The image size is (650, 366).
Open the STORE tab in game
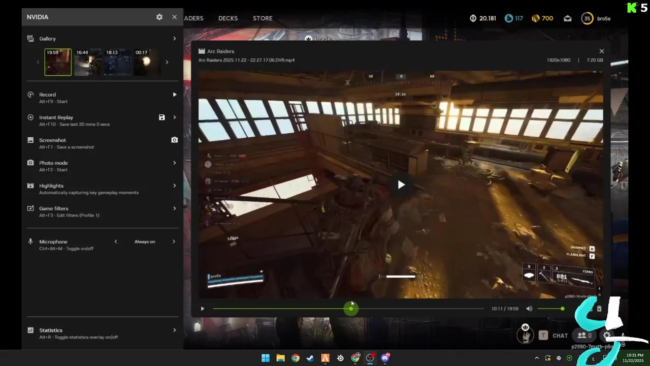coord(263,18)
